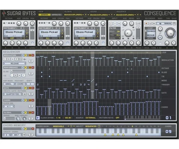The image size is (179, 149).
Task: Open the Global preset dropdown menu
Action: tap(86, 15)
